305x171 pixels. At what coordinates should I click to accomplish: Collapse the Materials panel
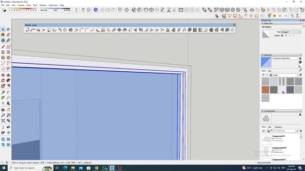click(262, 55)
